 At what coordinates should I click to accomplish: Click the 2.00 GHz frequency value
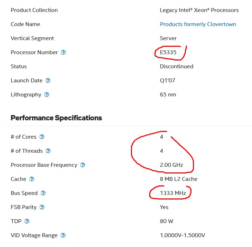(171, 165)
